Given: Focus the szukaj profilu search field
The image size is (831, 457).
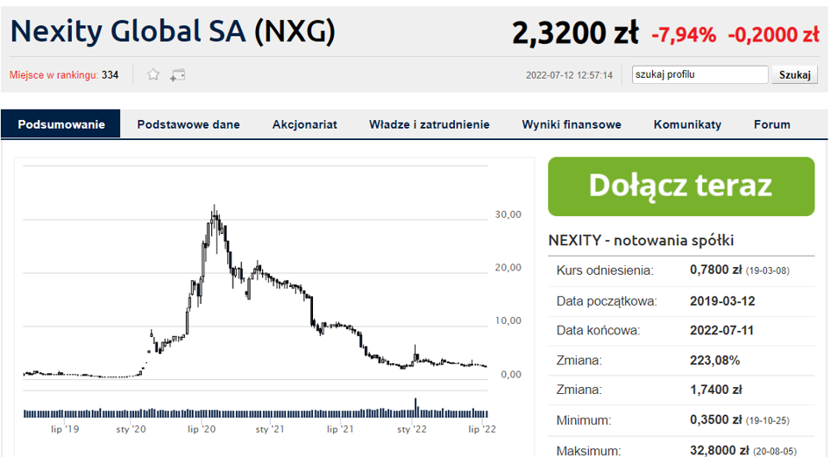Looking at the screenshot, I should (x=700, y=74).
